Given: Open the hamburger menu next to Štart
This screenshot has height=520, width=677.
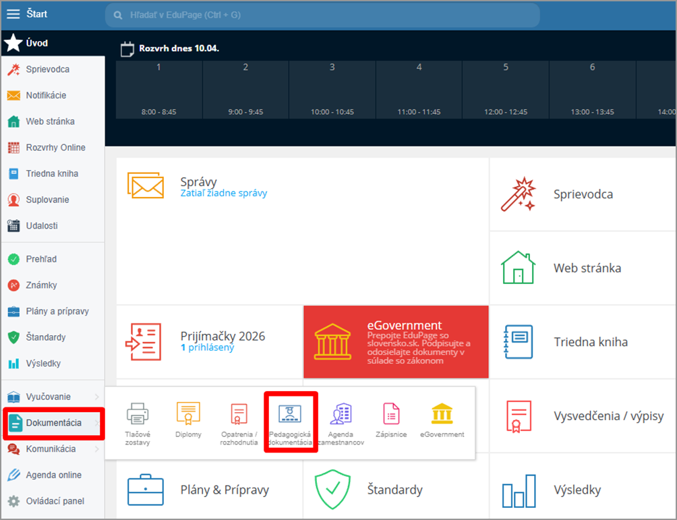Looking at the screenshot, I should point(13,14).
